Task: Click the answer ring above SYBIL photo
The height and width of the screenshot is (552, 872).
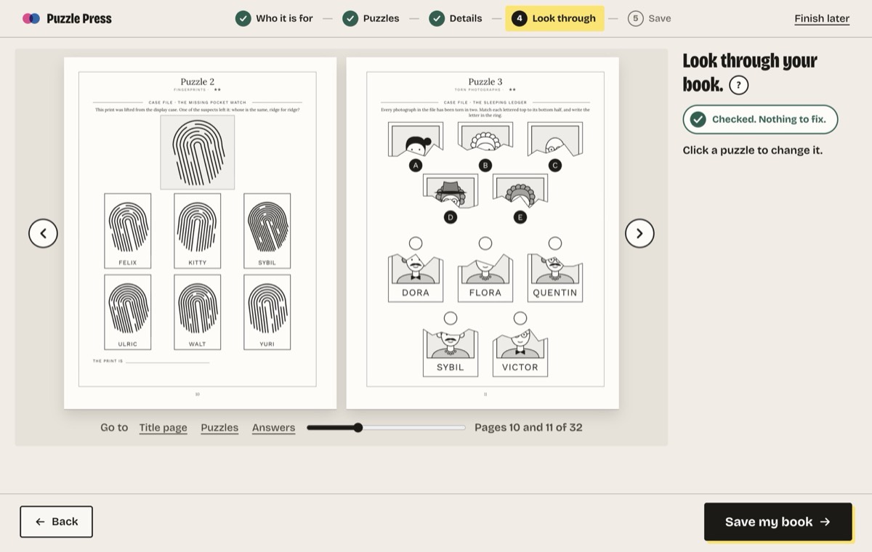Action: pos(451,318)
